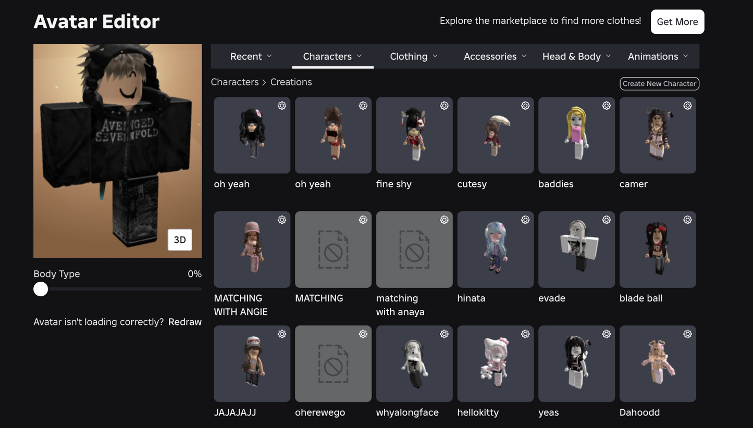This screenshot has height=428, width=753.
Task: Select the 'whyalongface' character thumbnail
Action: click(414, 363)
